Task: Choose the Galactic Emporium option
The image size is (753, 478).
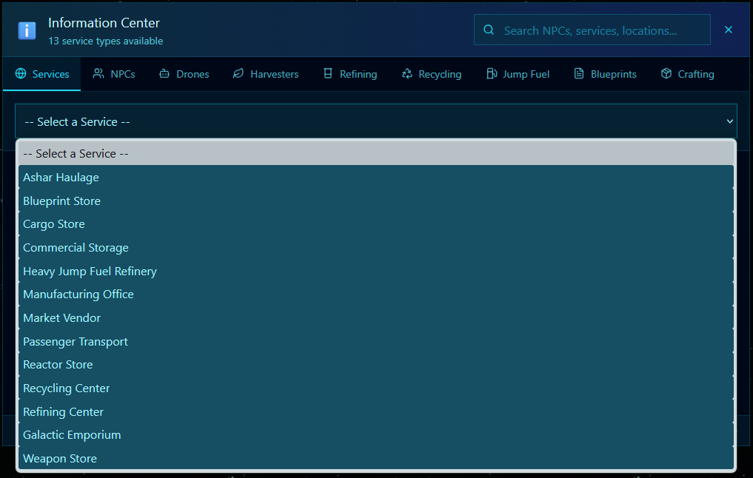Action: tap(72, 435)
